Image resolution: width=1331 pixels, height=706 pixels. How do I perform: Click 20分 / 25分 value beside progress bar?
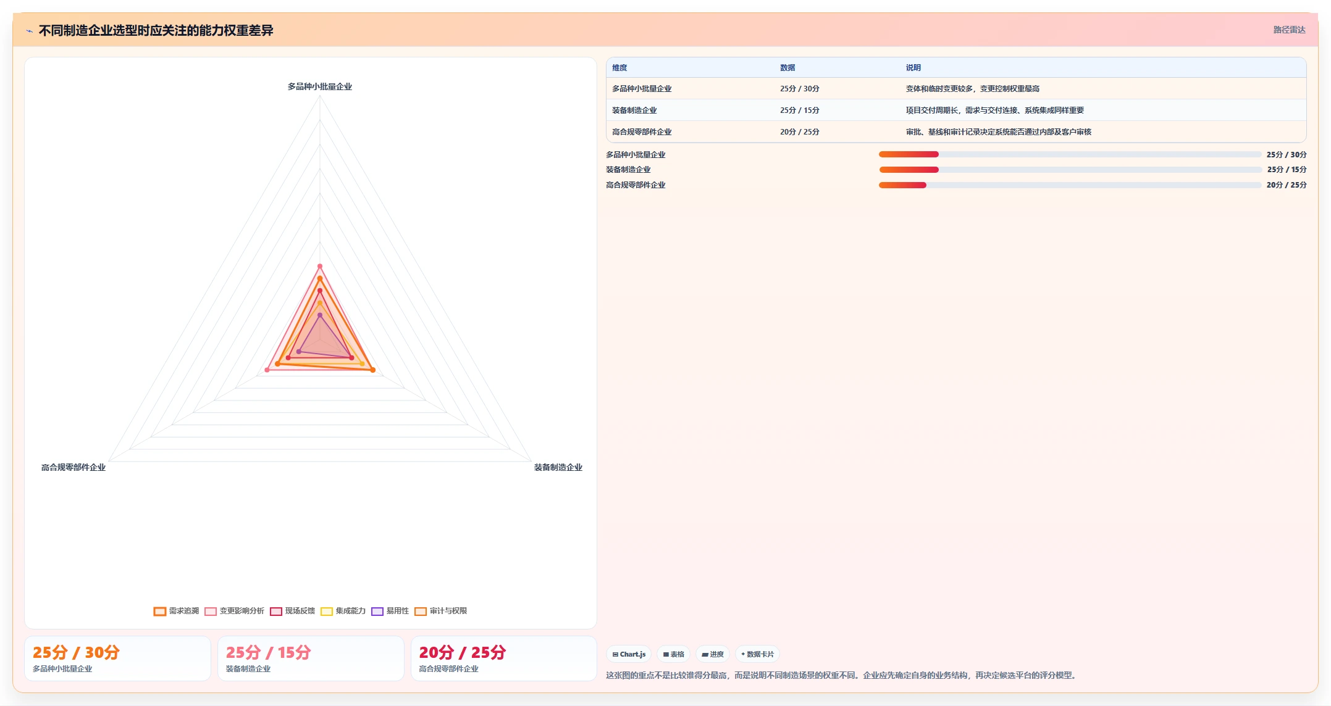click(1287, 185)
